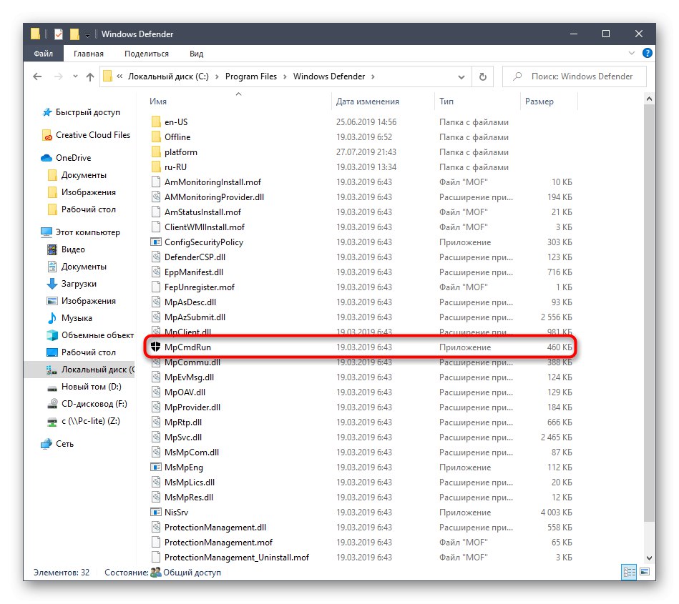Select network drive c (\\Pc-lite) (Z:)
The width and height of the screenshot is (679, 604).
coord(84,421)
